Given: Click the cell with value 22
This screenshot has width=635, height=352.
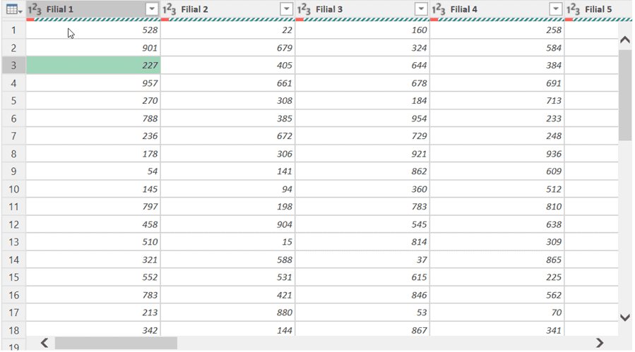Looking at the screenshot, I should (x=228, y=30).
